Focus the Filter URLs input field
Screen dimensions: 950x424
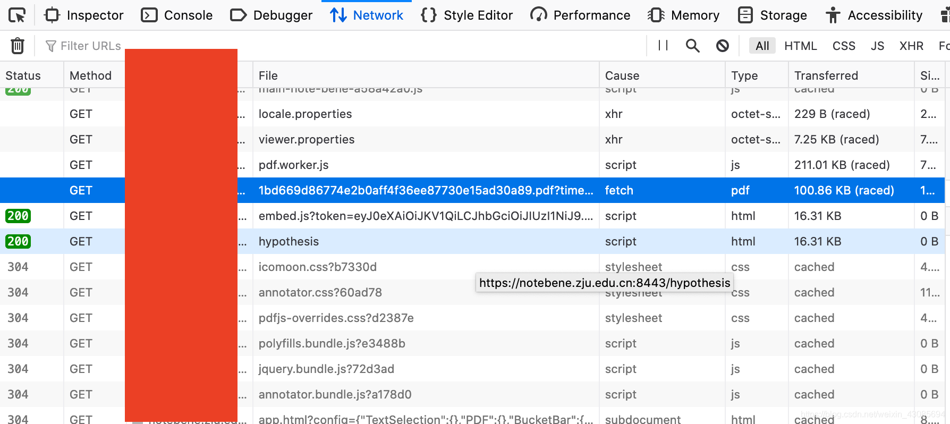340,46
